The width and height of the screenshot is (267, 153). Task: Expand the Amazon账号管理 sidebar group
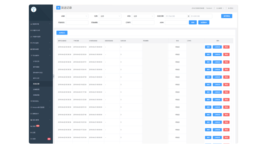[x=50, y=107]
